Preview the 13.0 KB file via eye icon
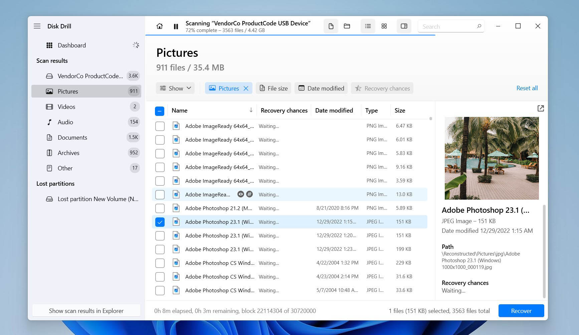This screenshot has height=335, width=579. coord(240,194)
